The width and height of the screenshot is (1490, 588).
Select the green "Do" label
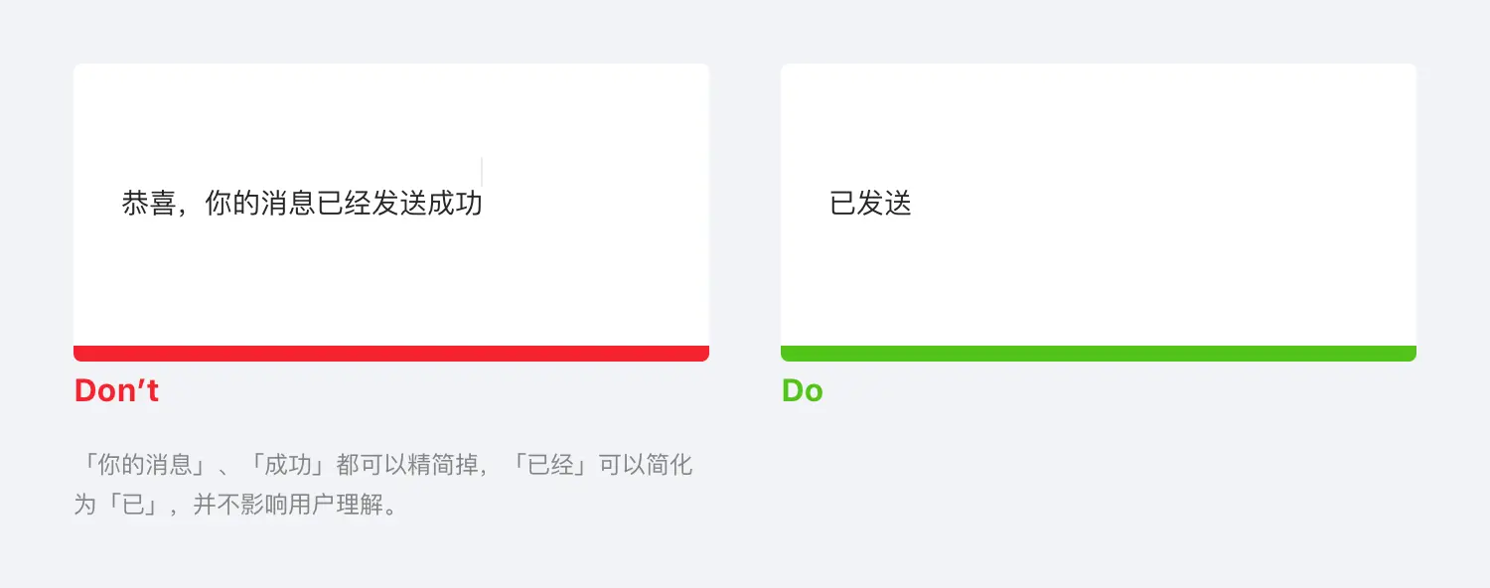point(802,391)
